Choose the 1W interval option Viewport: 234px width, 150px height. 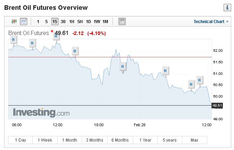97,22
